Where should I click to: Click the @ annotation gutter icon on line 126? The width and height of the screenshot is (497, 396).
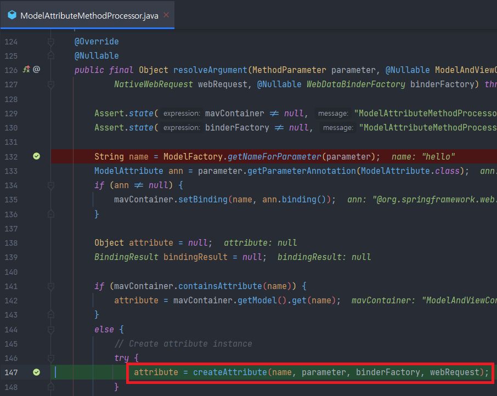click(x=36, y=69)
